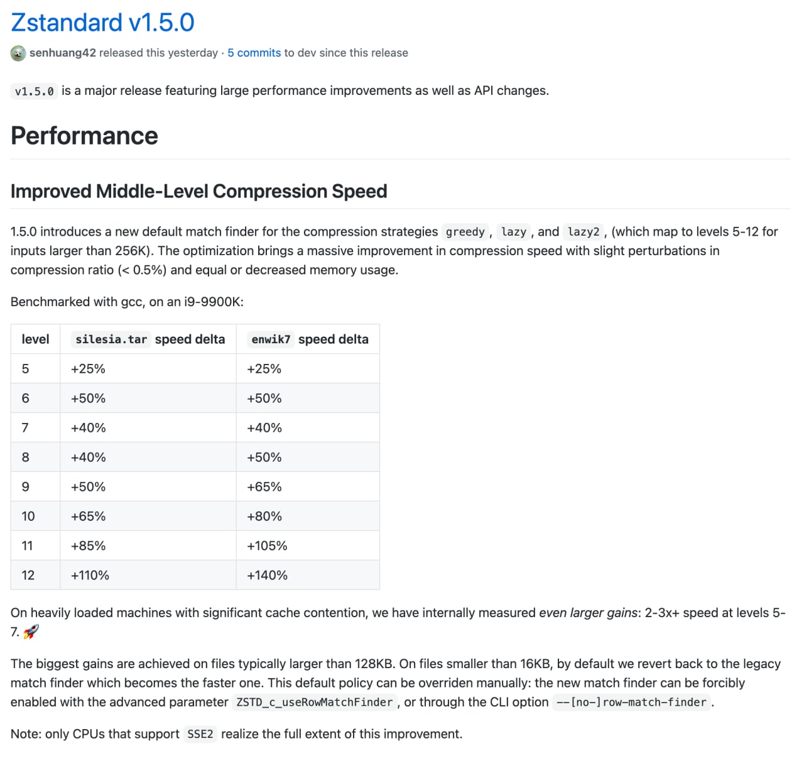Click the SSE2 inline code tag
804x763 pixels.
coord(200,734)
